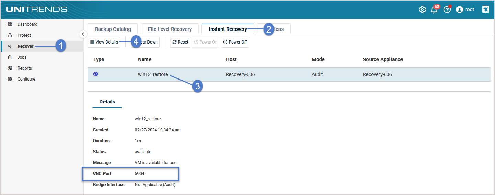Click the Audit mode cell
Screen dimensions: 495x195
point(317,74)
